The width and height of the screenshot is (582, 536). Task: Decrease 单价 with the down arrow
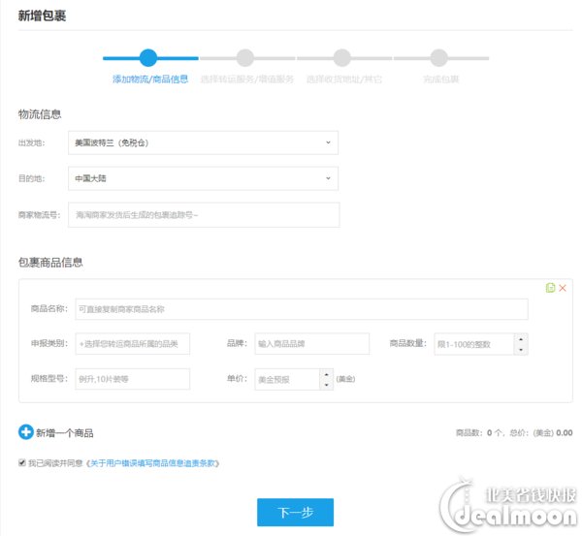click(326, 385)
